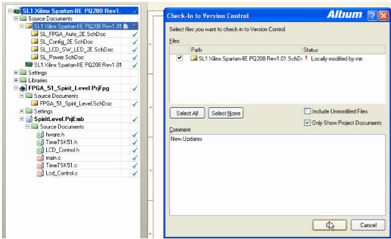The image size is (391, 239).
Task: Click the green checkmark beside main.c
Action: (x=135, y=158)
